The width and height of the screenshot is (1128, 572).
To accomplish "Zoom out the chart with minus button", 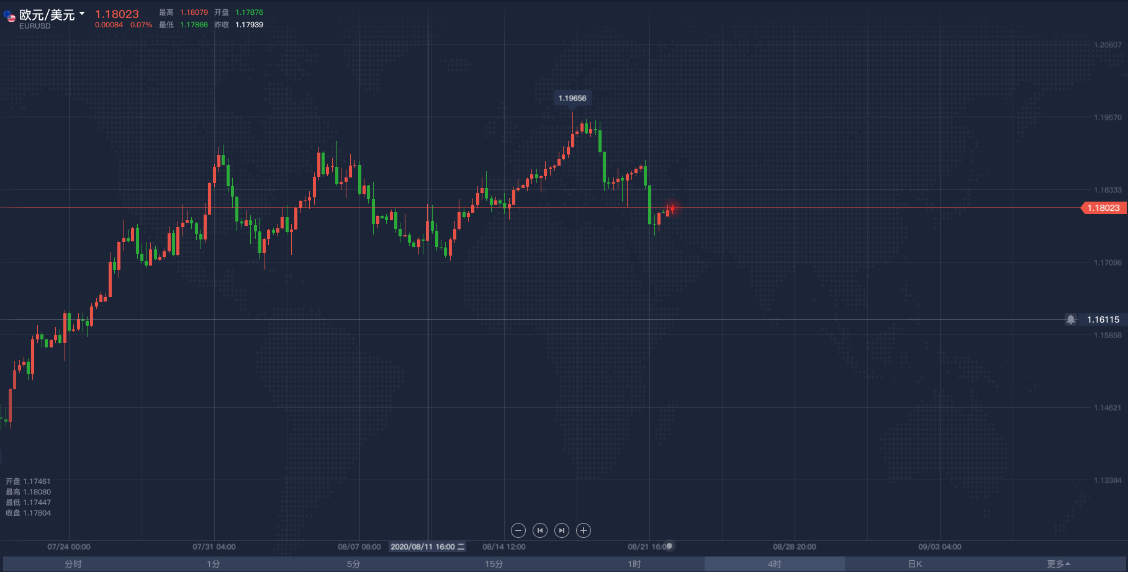I will (x=518, y=530).
